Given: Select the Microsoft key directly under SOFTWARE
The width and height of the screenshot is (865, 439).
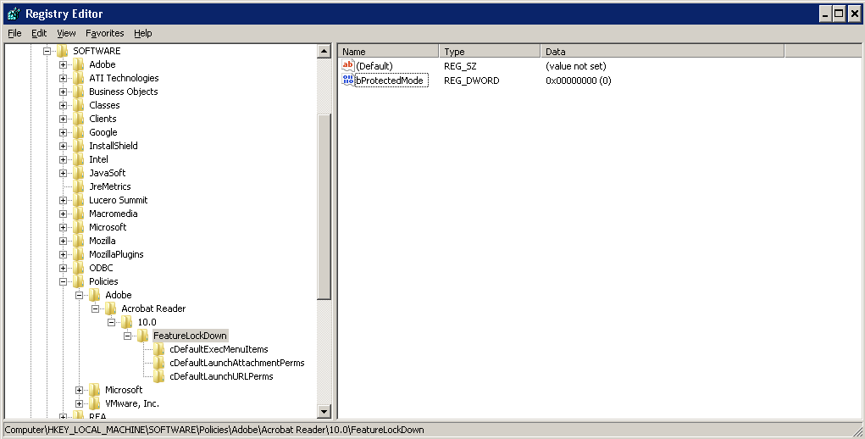Looking at the screenshot, I should (108, 227).
